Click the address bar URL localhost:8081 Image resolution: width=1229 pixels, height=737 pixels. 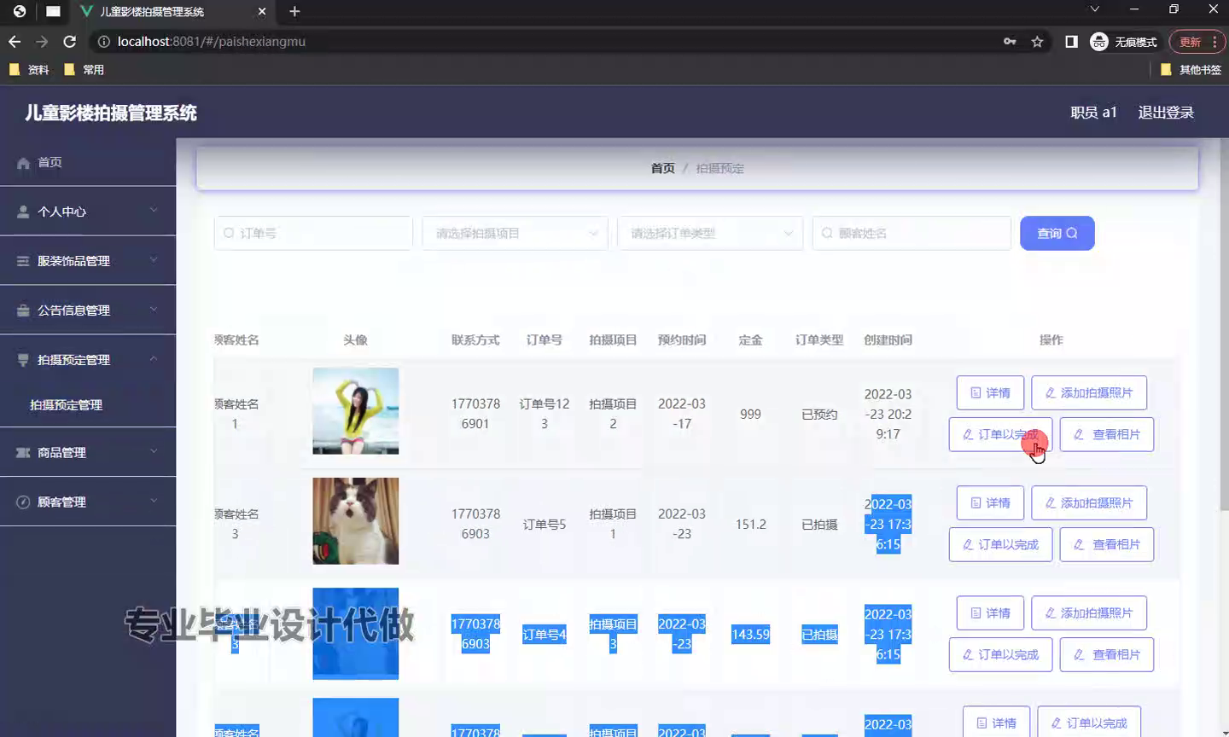[x=212, y=41]
